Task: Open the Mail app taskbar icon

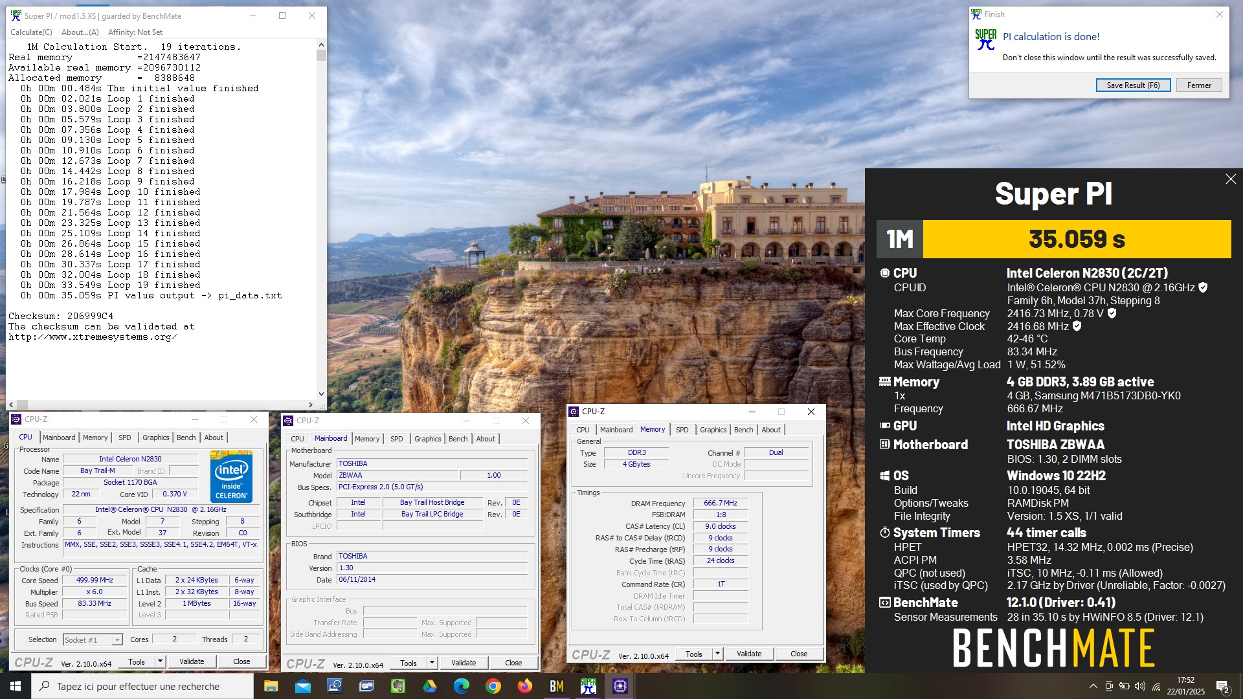Action: point(302,686)
